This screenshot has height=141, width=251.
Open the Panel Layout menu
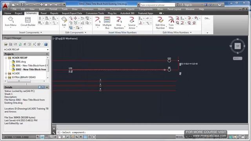(x=174, y=9)
